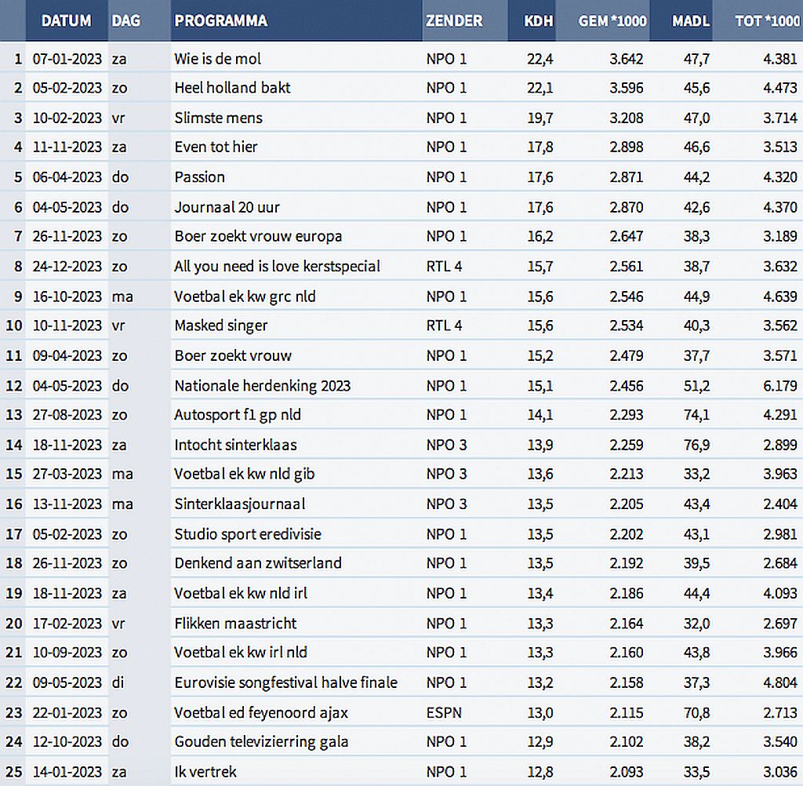Select 'Voetbal ek kw grc nld'
This screenshot has height=786, width=803.
[245, 297]
